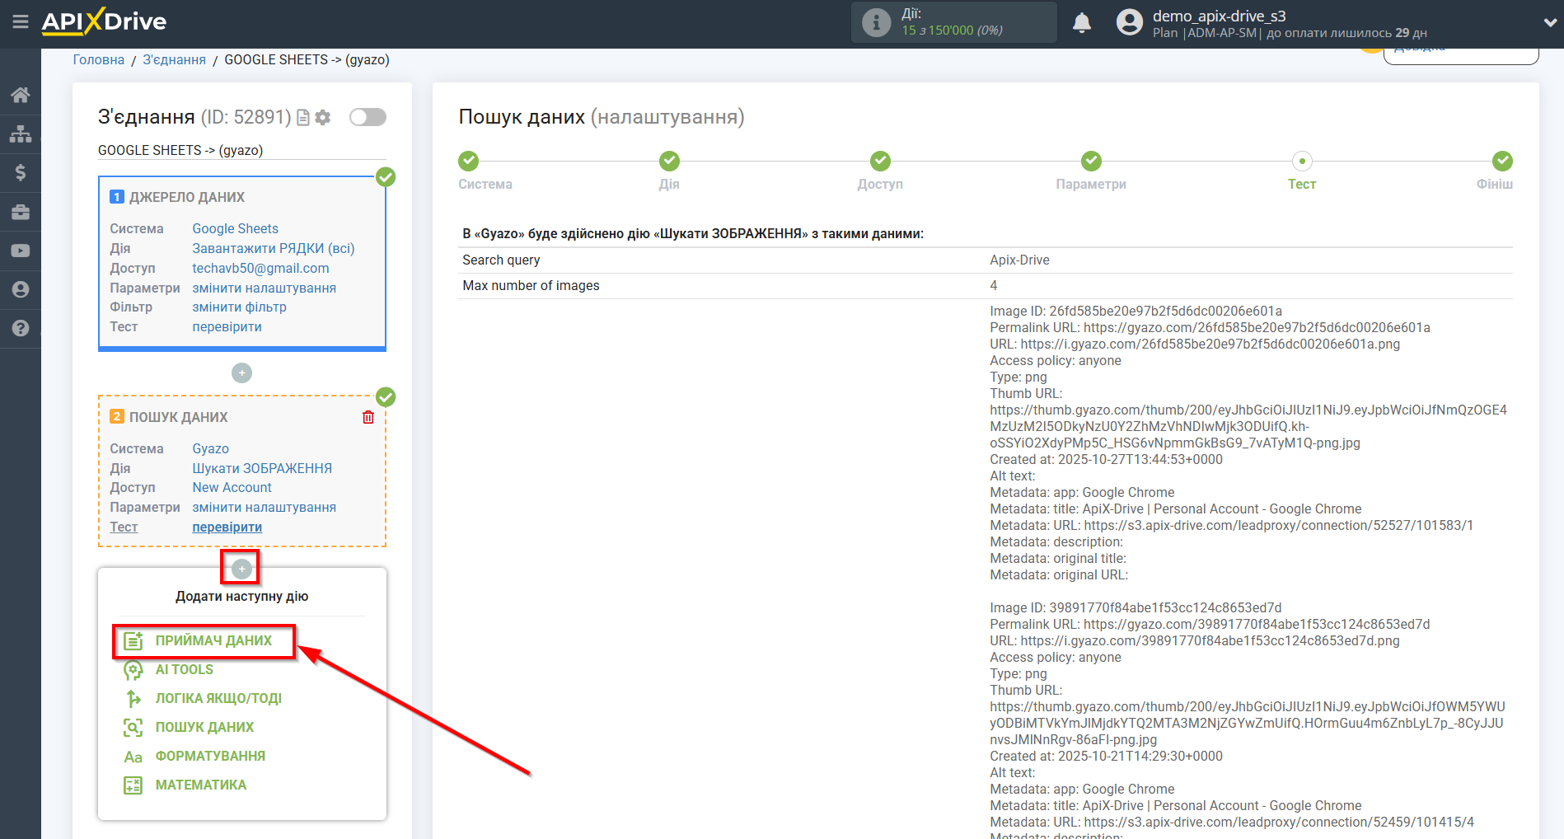Open the home icon in sidebar

[x=21, y=95]
